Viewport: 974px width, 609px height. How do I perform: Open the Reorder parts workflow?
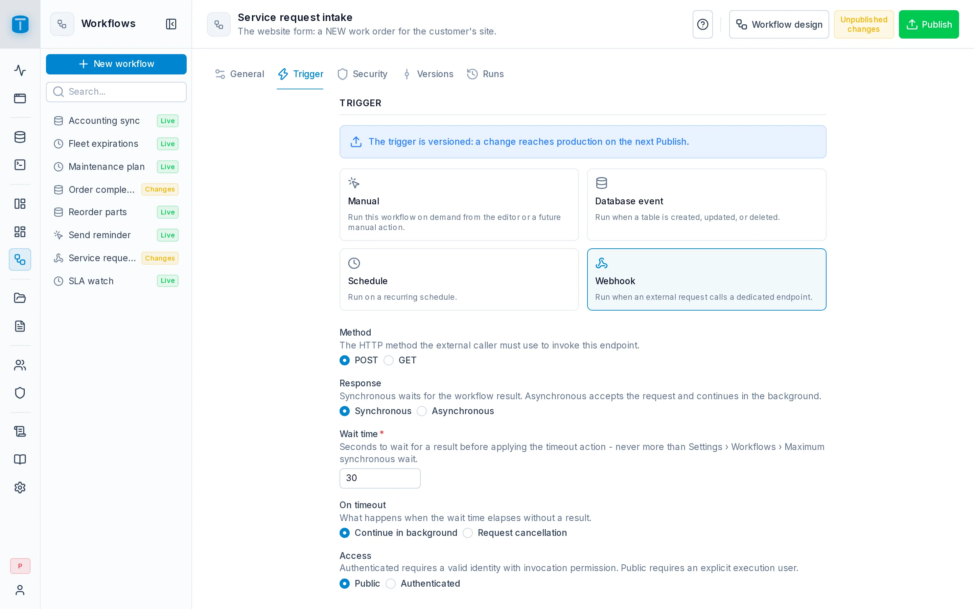coord(116,212)
